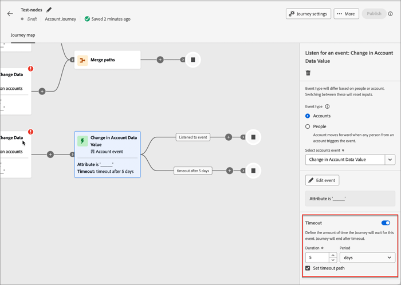Open Journey settings
Viewport: 401px width, 285px height.
(x=308, y=14)
